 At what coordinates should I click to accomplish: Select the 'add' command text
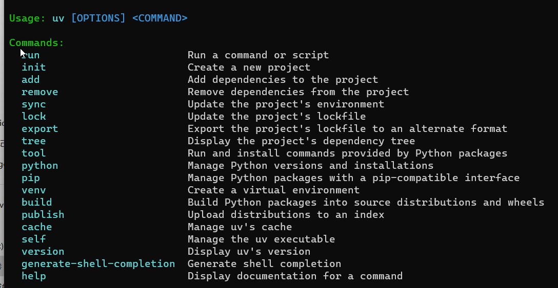tap(31, 80)
